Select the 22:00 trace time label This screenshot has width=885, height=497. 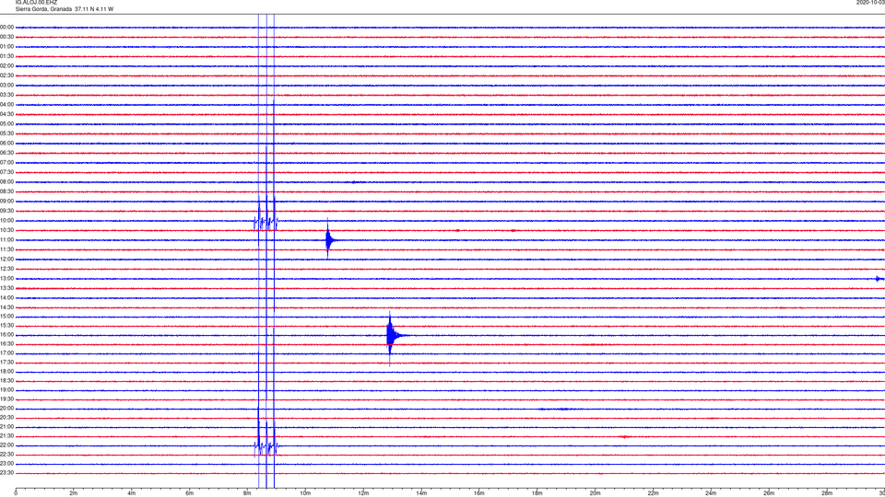point(6,445)
